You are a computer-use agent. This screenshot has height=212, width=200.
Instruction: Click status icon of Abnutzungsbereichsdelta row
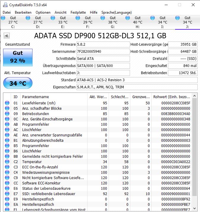(7, 140)
